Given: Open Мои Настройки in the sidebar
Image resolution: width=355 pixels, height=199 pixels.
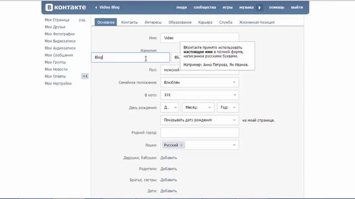Looking at the screenshot, I should pos(58,83).
